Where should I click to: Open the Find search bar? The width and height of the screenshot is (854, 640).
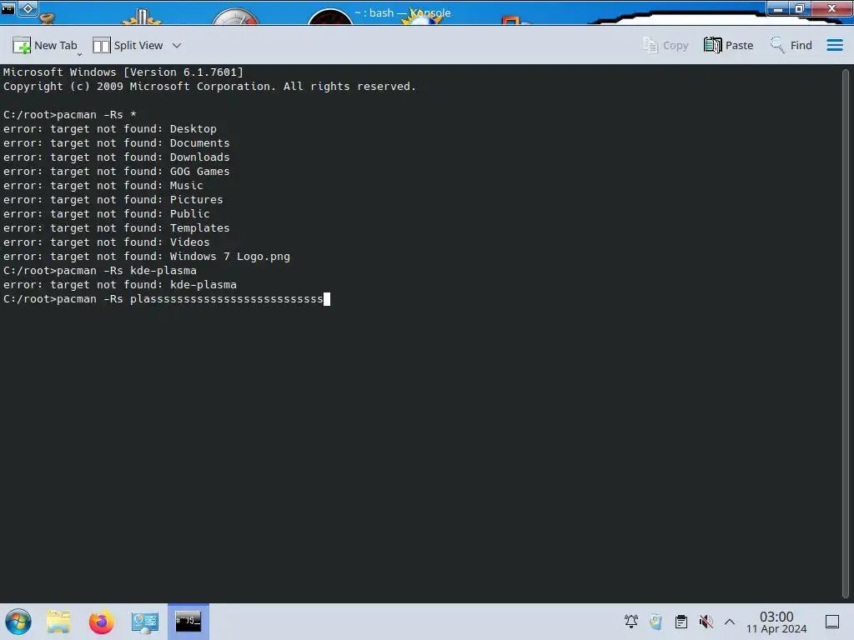(x=791, y=45)
